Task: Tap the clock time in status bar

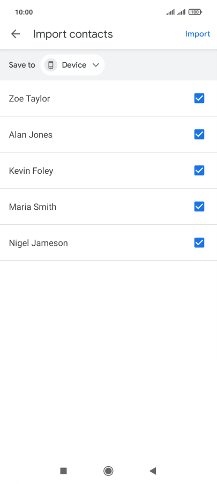Action: [24, 12]
